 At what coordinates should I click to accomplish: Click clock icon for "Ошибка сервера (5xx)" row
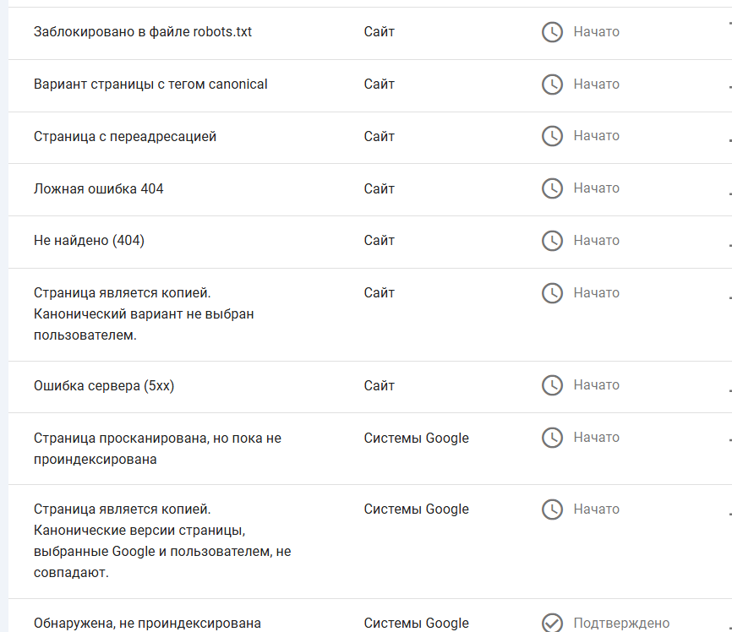(552, 385)
